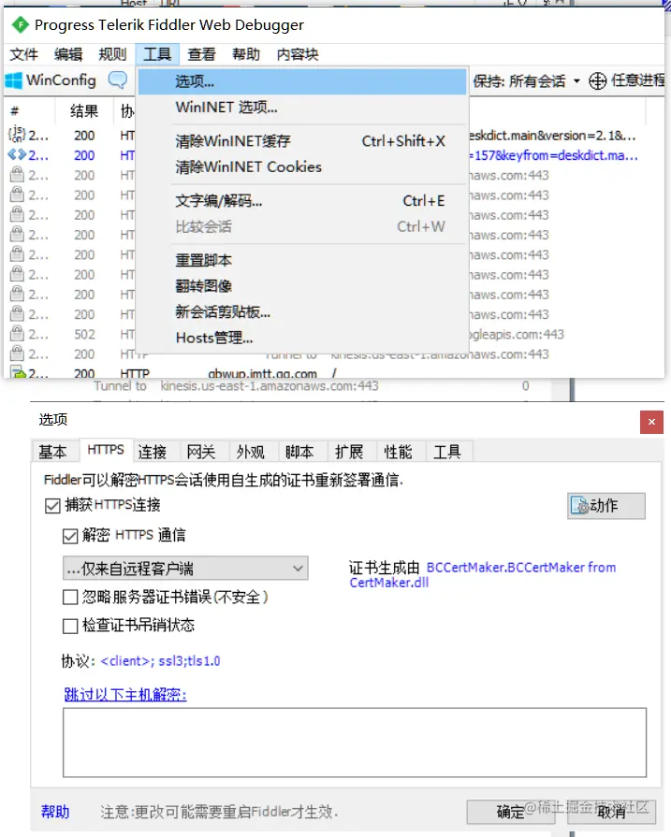Close the 选项 dialog with red X
This screenshot has height=837, width=671.
tap(651, 422)
